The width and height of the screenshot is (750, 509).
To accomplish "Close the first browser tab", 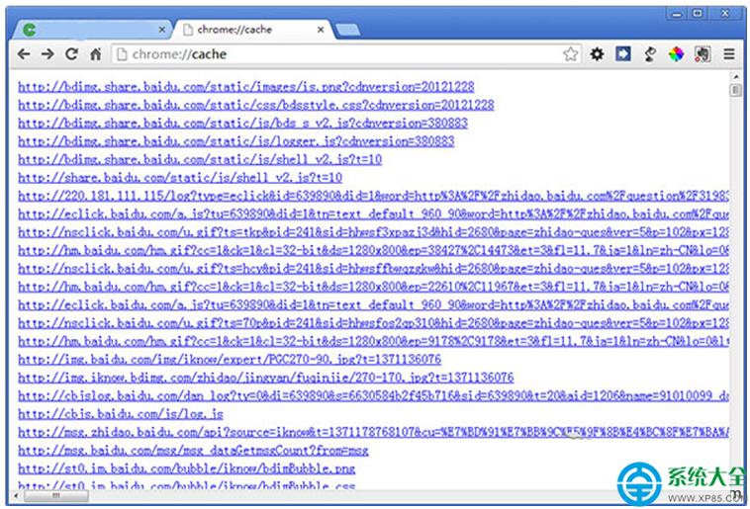I will [x=161, y=30].
